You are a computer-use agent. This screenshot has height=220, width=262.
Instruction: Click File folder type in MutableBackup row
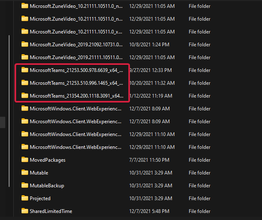200,186
